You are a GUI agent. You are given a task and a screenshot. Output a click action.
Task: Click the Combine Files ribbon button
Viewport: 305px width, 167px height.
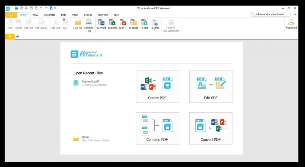pyautogui.click(x=89, y=26)
